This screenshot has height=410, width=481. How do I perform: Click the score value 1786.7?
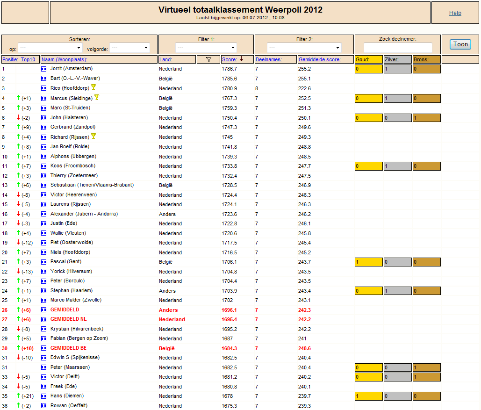[230, 69]
